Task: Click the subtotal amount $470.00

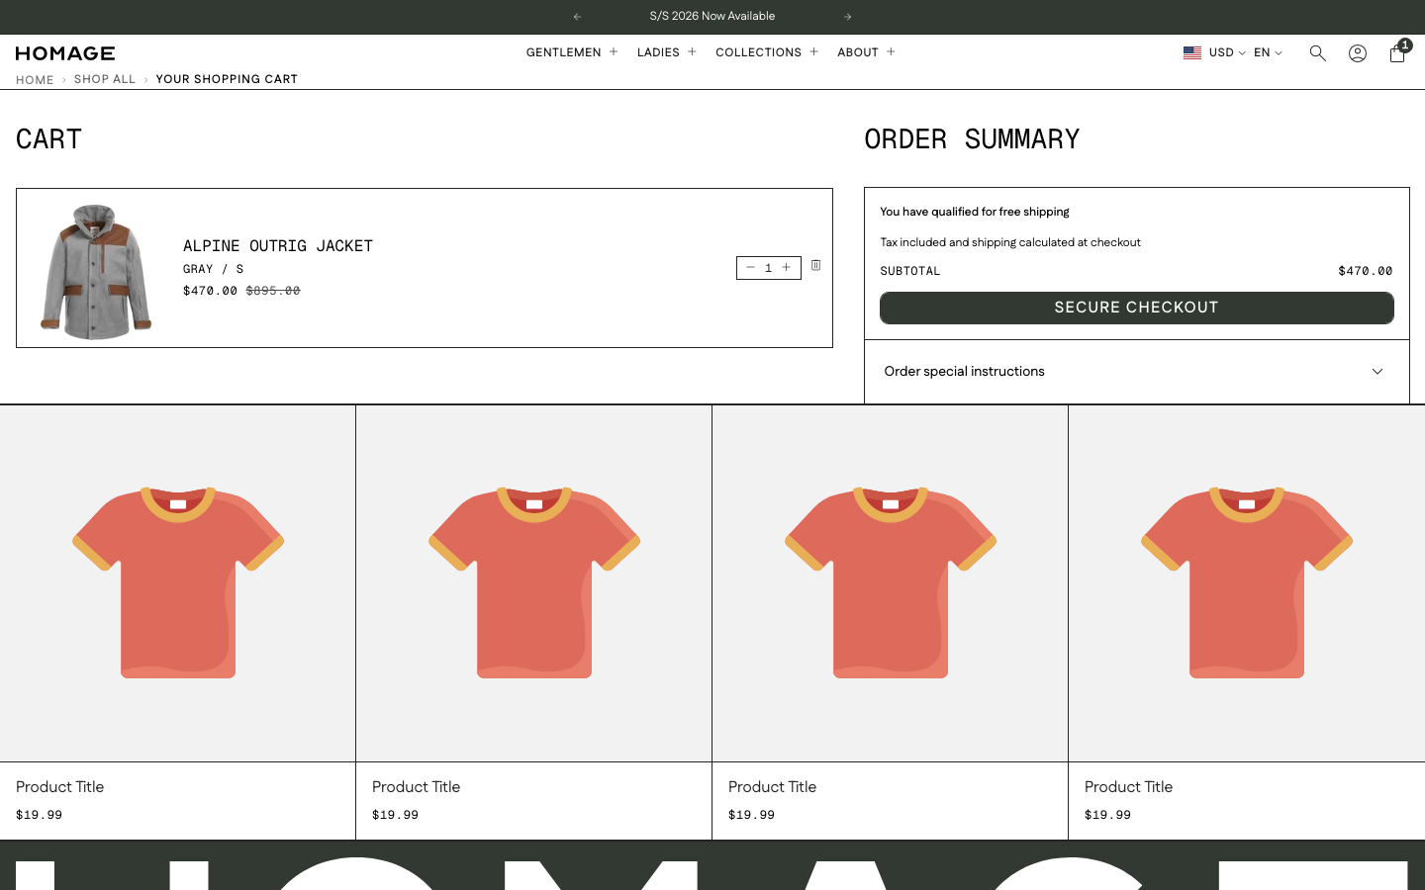Action: [x=1365, y=271]
